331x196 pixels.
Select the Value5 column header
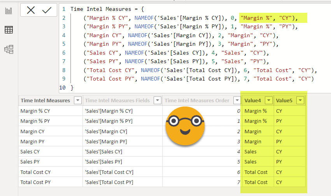(284, 101)
